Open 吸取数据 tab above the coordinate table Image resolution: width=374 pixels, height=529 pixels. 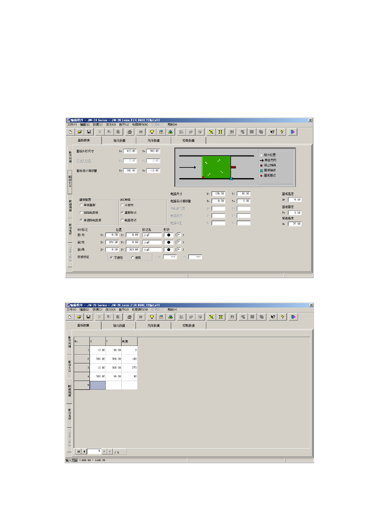189,325
